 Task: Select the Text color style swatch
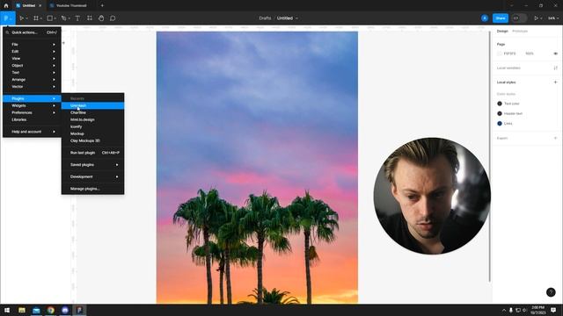click(500, 104)
